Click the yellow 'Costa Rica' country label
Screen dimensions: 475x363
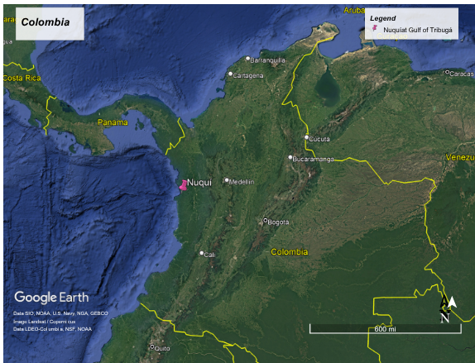(x=22, y=78)
